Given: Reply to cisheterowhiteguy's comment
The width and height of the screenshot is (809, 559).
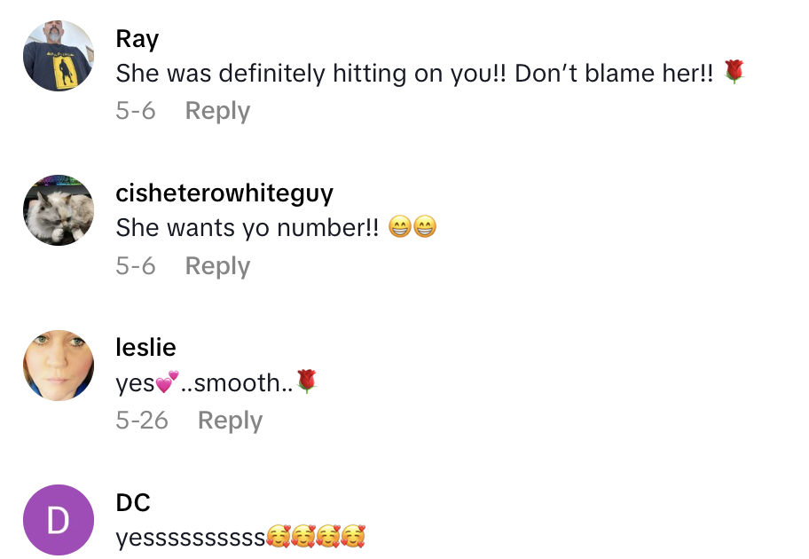Looking at the screenshot, I should (x=217, y=266).
